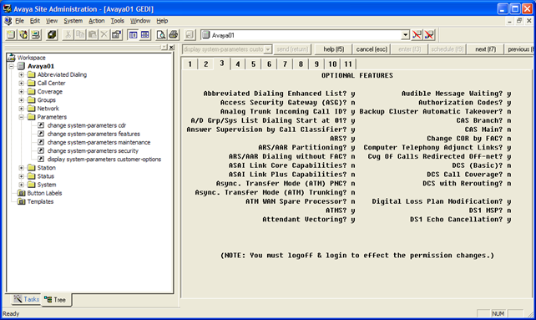Image resolution: width=536 pixels, height=320 pixels.
Task: Click the GEDI wizard icon with the red star
Action: 23,34
